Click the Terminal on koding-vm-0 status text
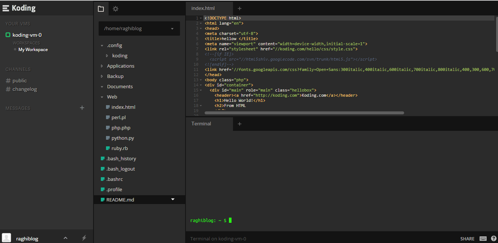The height and width of the screenshot is (243, 498). click(x=218, y=239)
